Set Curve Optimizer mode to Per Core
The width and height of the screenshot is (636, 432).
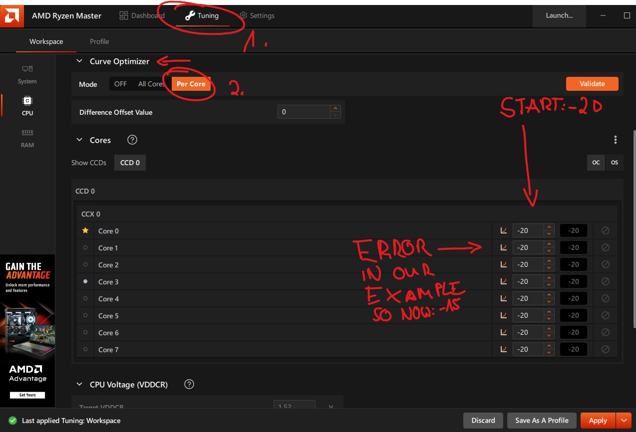[191, 84]
